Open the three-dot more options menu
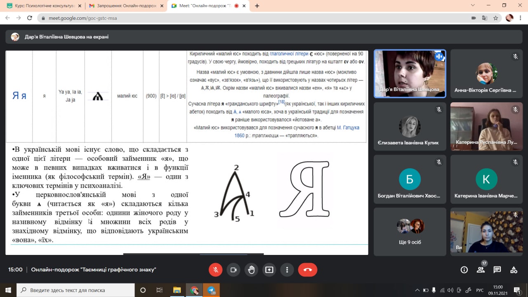Image resolution: width=528 pixels, height=297 pixels. point(287,270)
